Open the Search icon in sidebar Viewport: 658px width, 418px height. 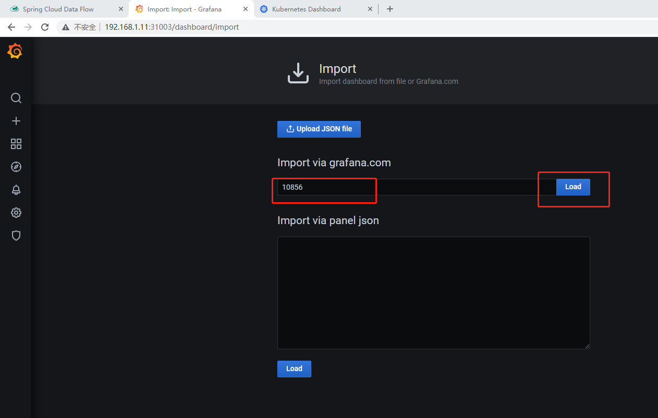pos(16,98)
